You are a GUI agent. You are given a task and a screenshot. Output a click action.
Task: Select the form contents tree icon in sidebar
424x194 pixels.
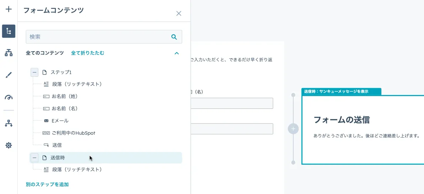tap(8, 31)
